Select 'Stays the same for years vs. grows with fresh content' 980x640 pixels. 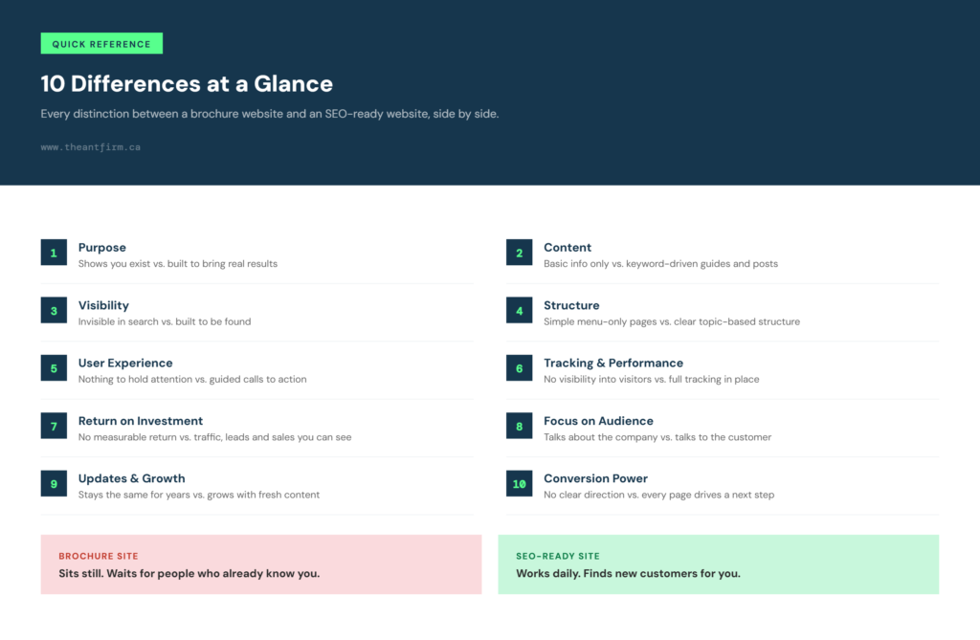pyautogui.click(x=199, y=495)
